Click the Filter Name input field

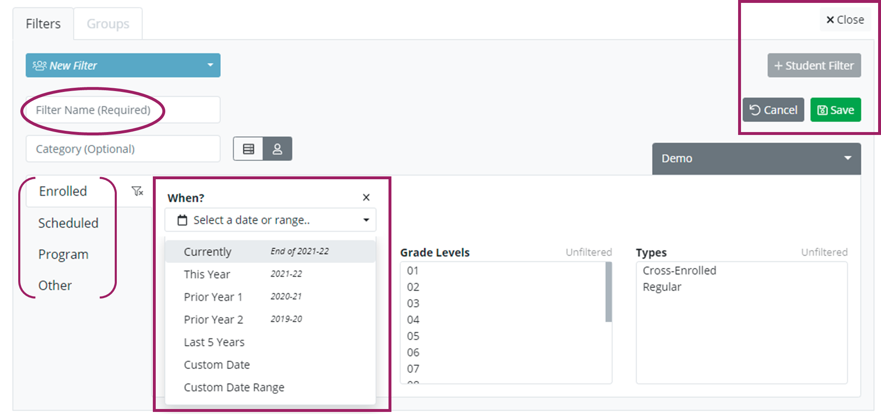click(123, 110)
